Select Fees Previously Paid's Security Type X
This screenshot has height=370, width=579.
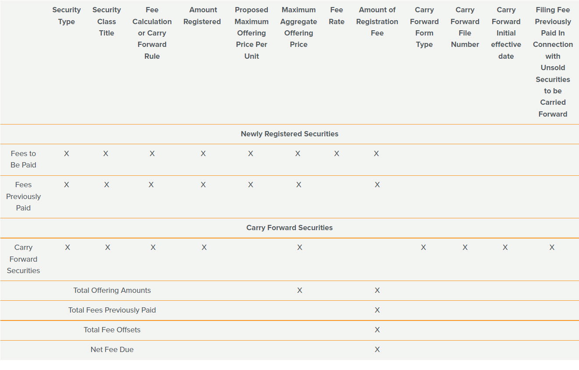click(67, 185)
